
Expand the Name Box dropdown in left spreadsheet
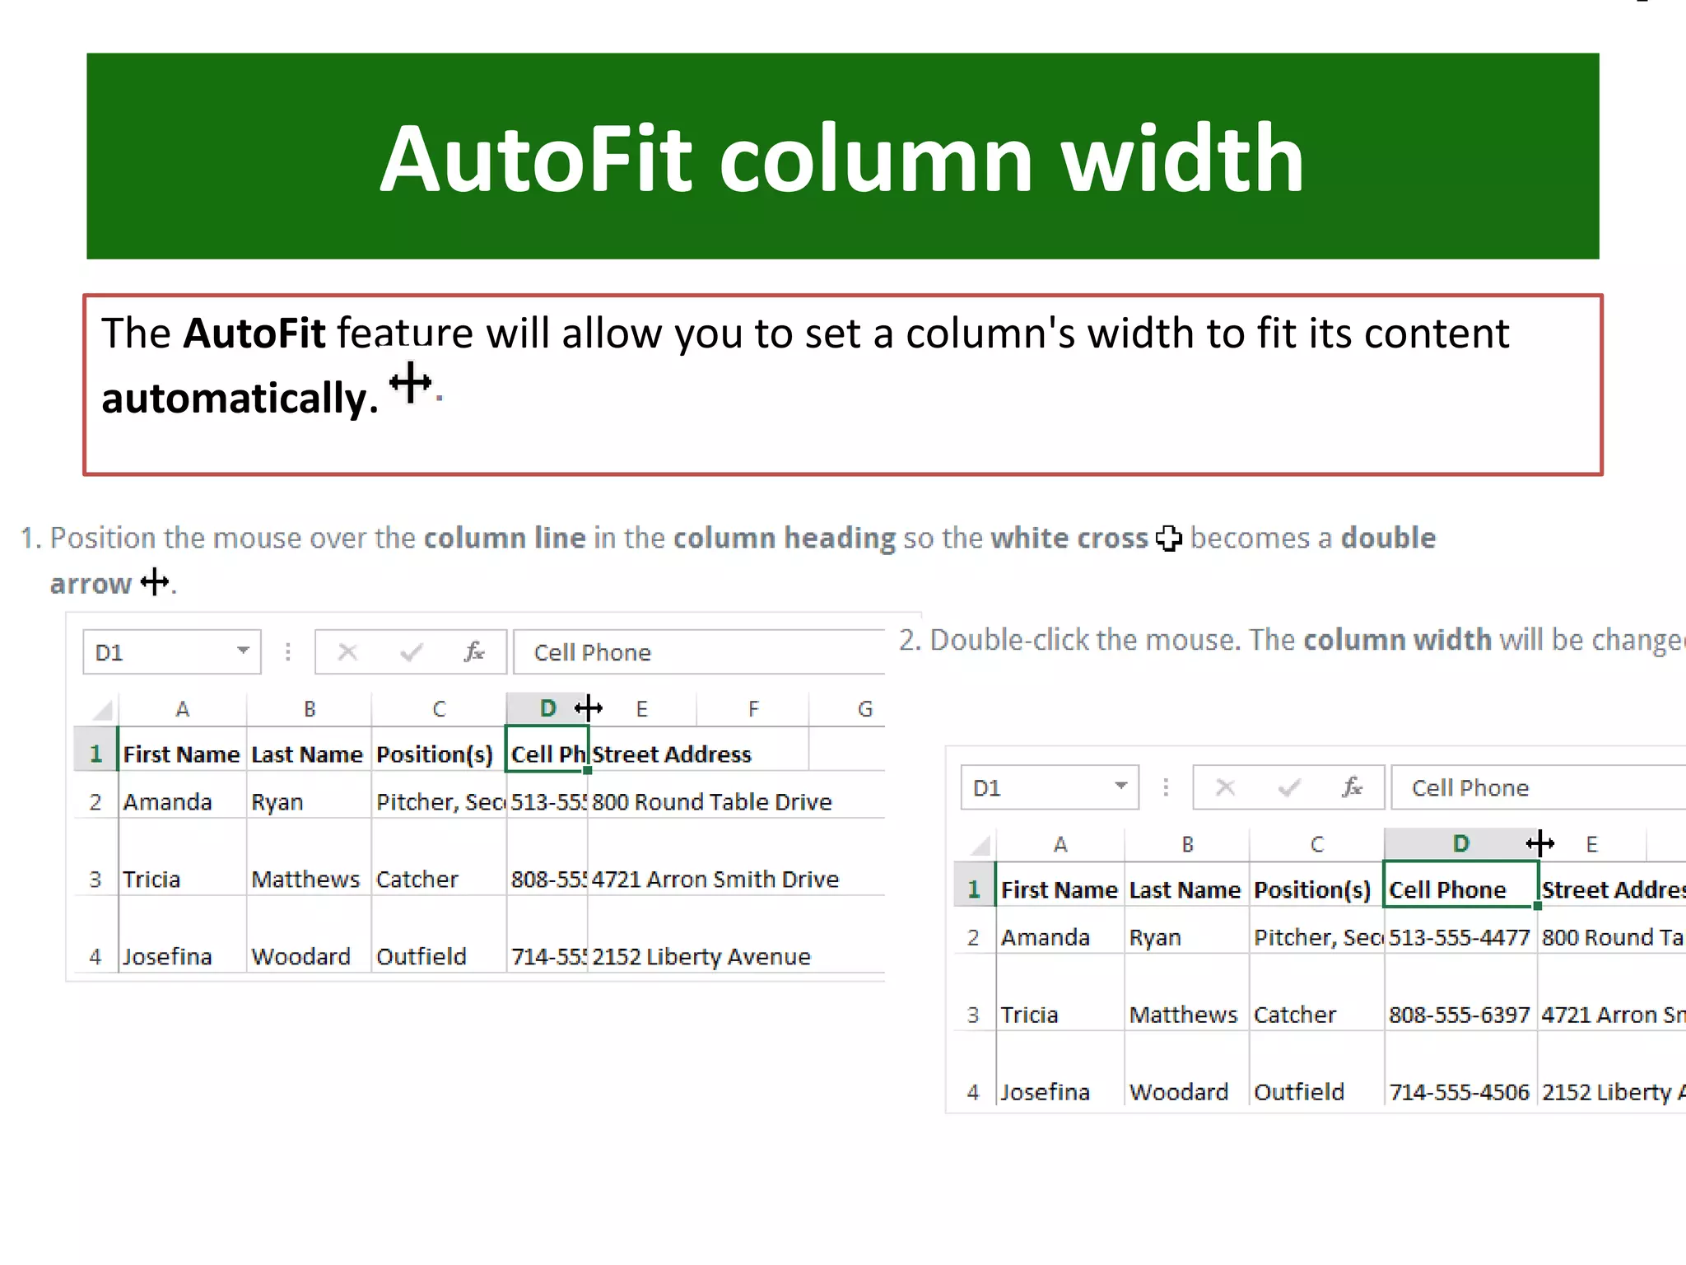pyautogui.click(x=243, y=651)
